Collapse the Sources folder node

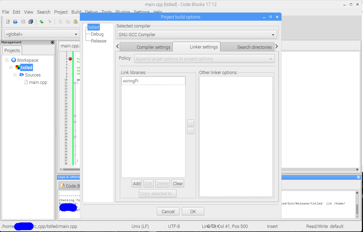pyautogui.click(x=15, y=75)
